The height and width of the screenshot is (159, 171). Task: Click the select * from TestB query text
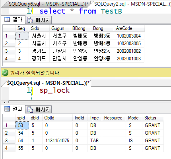point(81,11)
